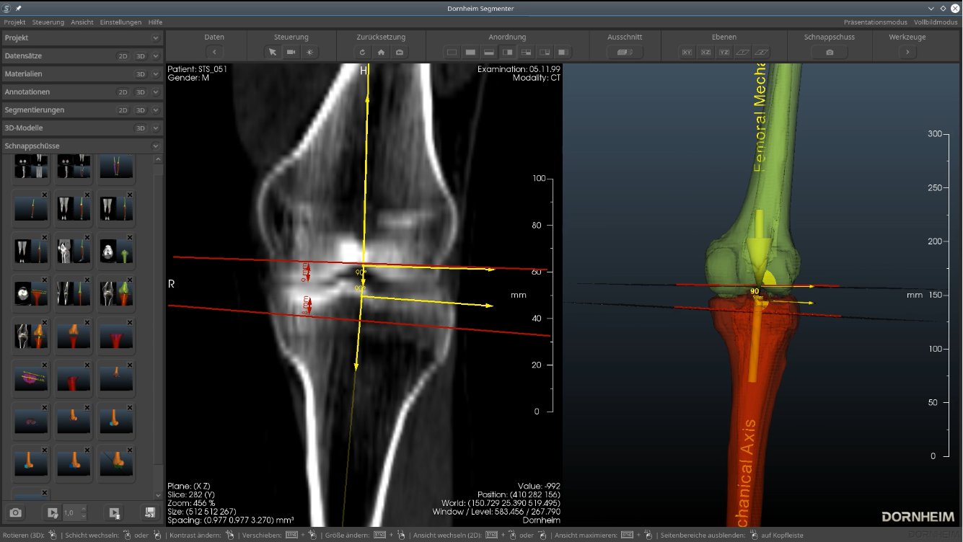This screenshot has height=542, width=963.
Task: Click the save-export disk icon at the panel bottom
Action: (149, 512)
